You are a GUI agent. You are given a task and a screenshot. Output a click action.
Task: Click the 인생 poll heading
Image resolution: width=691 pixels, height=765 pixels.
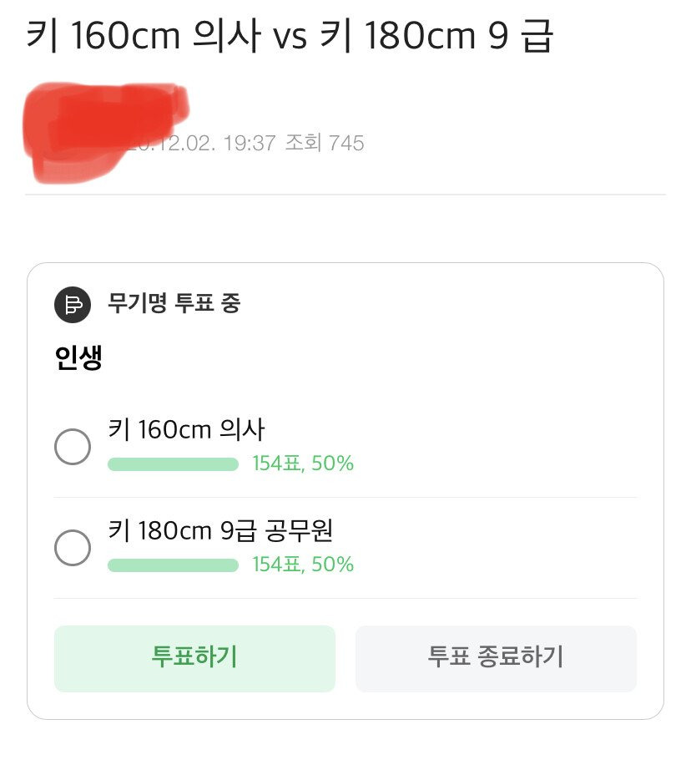click(x=78, y=358)
